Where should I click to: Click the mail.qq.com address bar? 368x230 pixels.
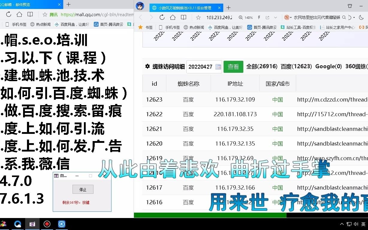pos(97,14)
